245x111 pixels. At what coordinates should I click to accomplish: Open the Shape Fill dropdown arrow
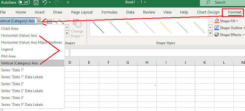coord(237,21)
